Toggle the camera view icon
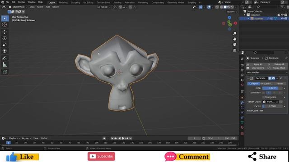This screenshot has height=162, width=289. (235, 45)
